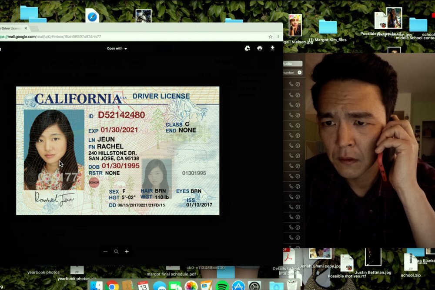Open the Emily Edelman.jpg photo
This screenshot has height=290, width=435.
click(x=394, y=18)
